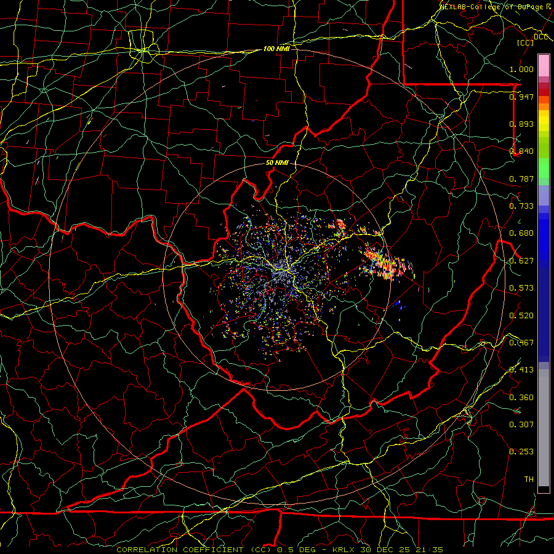The width and height of the screenshot is (554, 554).
Task: Click the 0.840 scale value
Action: coord(521,151)
